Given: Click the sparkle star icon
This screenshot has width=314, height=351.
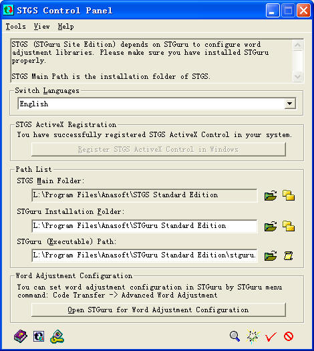Looking at the screenshot, I should click(x=253, y=336).
